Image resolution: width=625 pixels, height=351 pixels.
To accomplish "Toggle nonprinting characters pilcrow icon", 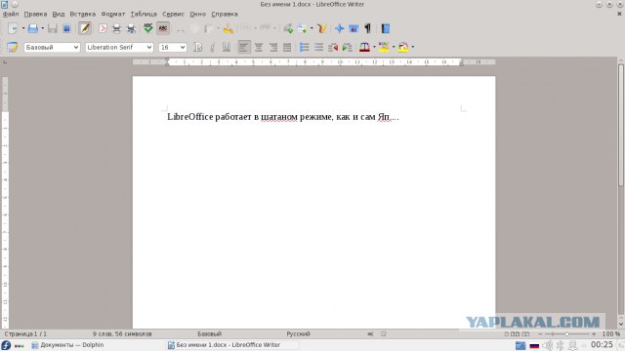I will coord(367,28).
